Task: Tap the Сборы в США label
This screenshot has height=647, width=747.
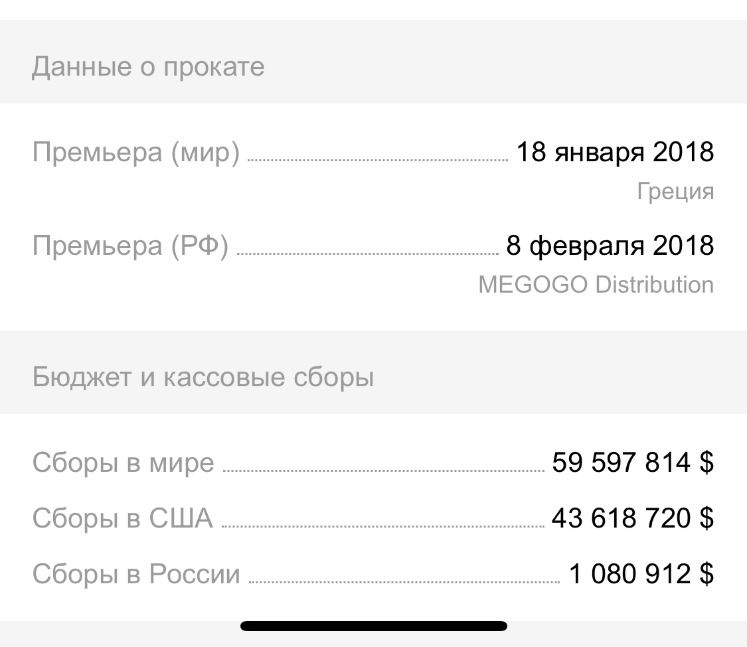Action: (x=123, y=518)
